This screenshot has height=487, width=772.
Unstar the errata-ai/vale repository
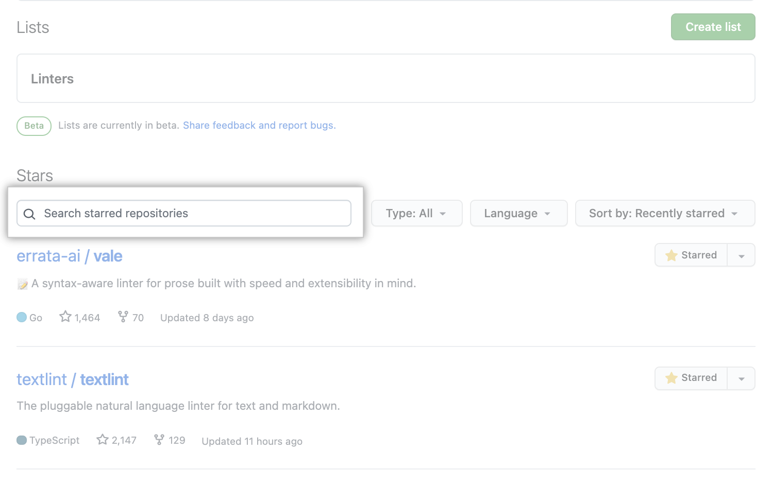pyautogui.click(x=691, y=255)
